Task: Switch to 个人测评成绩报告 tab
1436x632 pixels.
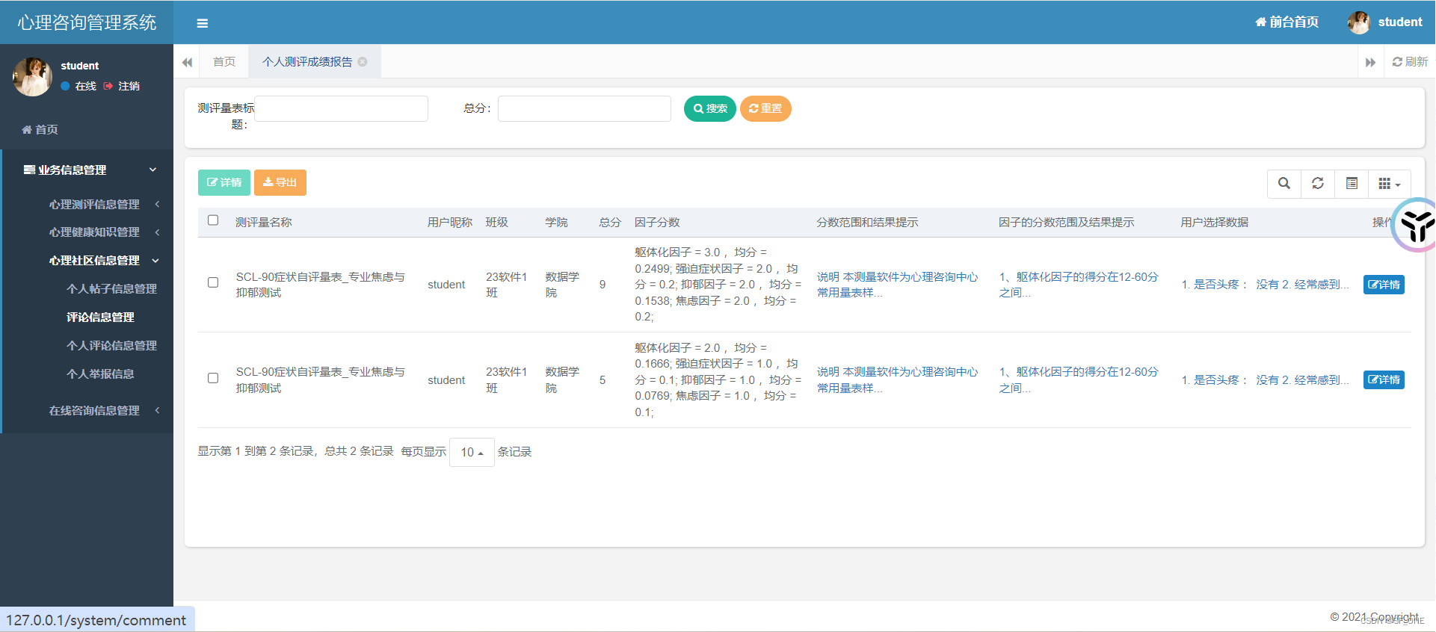Action: [307, 62]
